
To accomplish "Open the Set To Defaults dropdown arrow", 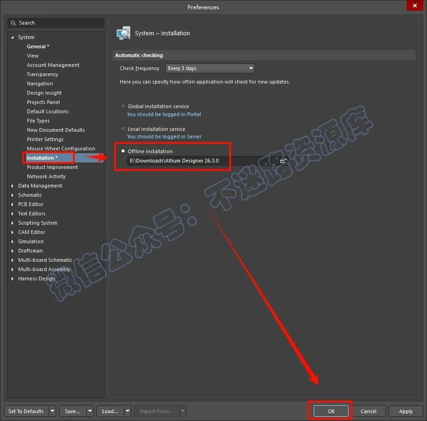I will pyautogui.click(x=52, y=411).
